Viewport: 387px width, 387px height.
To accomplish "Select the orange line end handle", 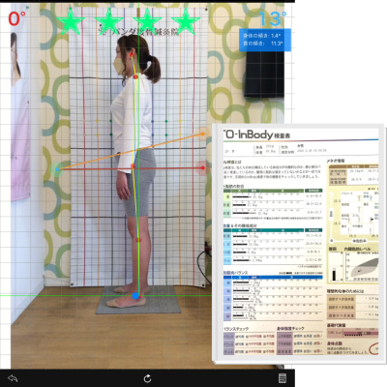I will pyautogui.click(x=202, y=134).
